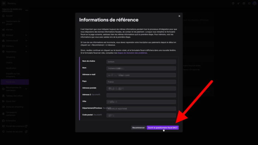Open Tableau des offres in the sidebar
The width and height of the screenshot is (258, 145).
tap(14, 96)
